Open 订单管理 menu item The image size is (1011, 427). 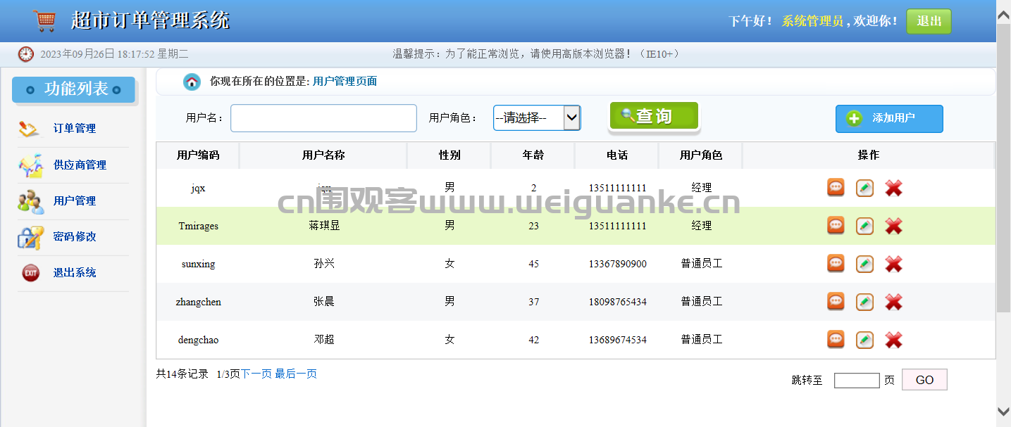coord(75,129)
